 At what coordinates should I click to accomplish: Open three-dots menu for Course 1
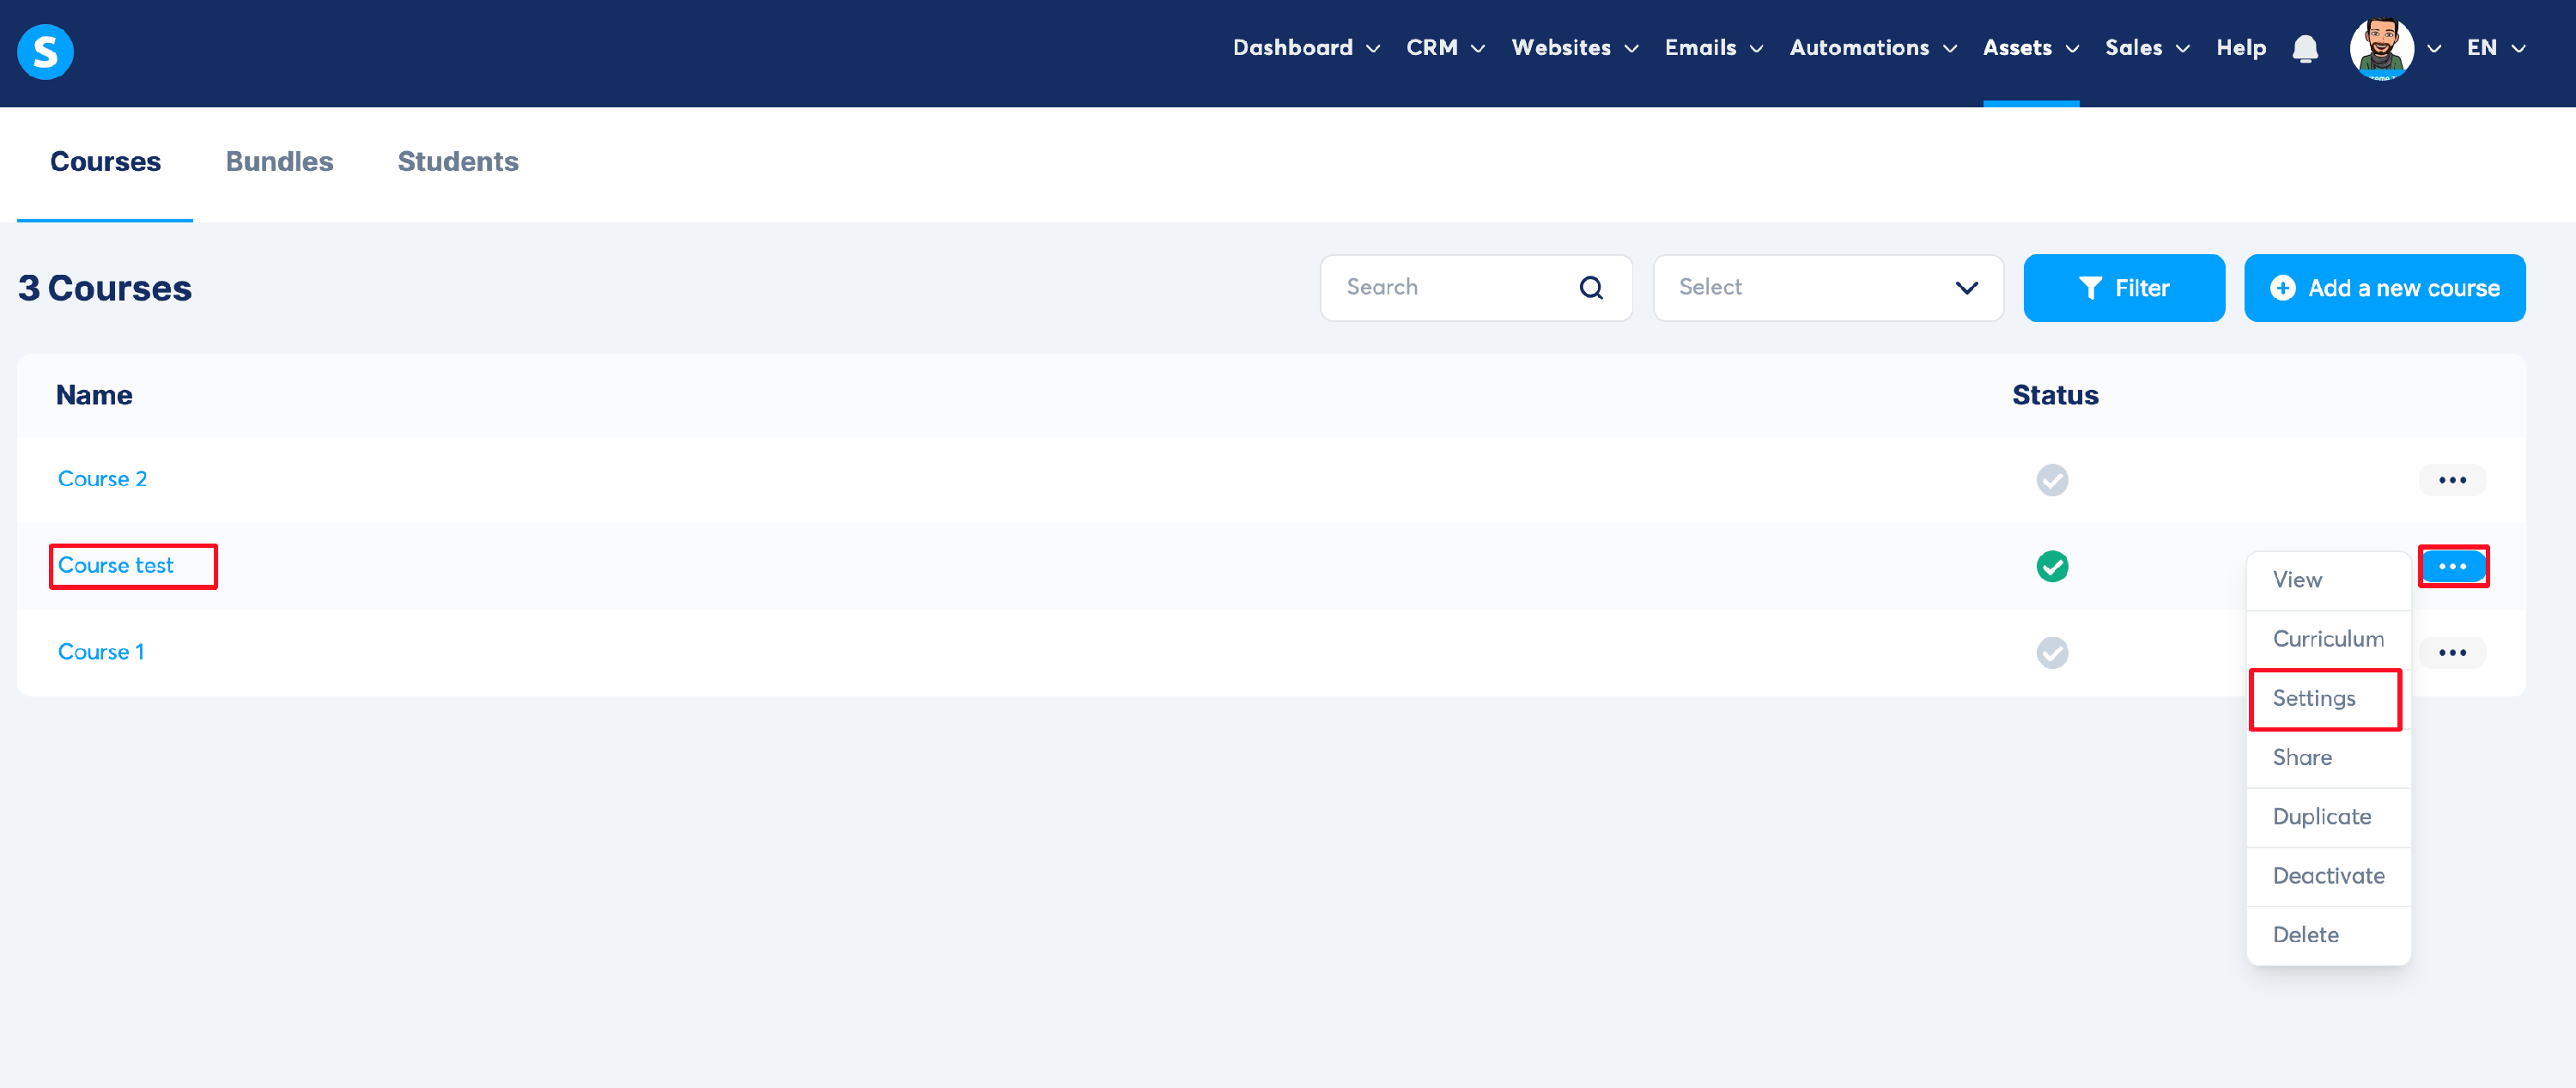coord(2451,653)
